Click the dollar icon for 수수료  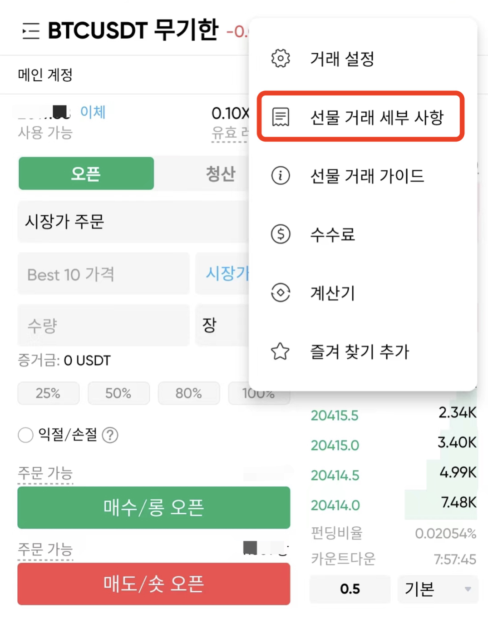coord(281,234)
